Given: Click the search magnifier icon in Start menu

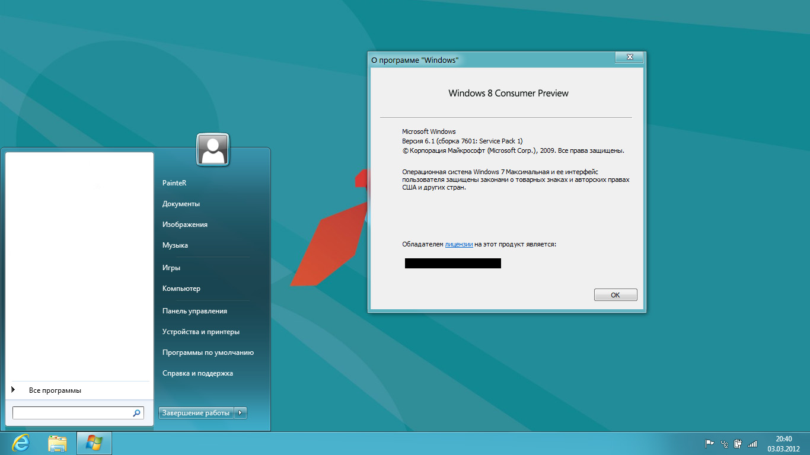Looking at the screenshot, I should (136, 413).
